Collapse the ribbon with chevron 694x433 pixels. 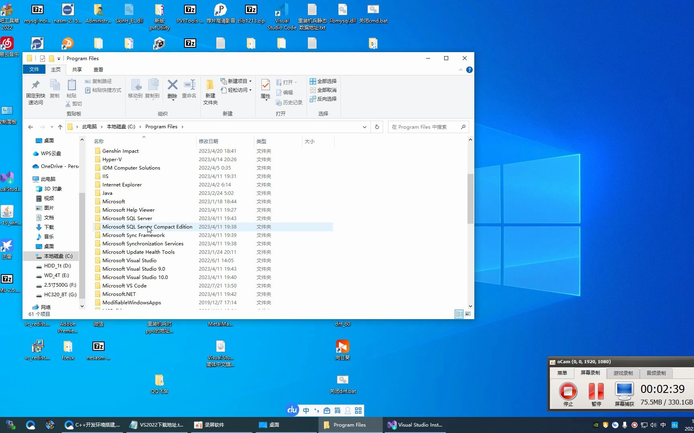tap(460, 70)
